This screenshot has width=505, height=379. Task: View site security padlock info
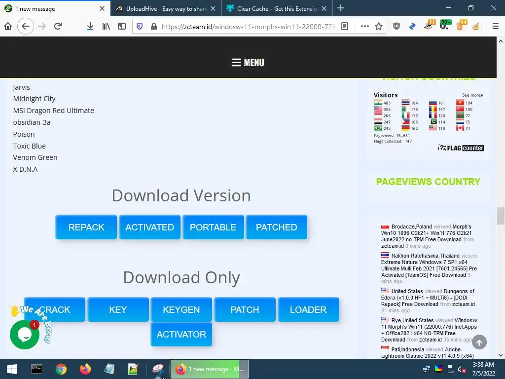tap(154, 27)
